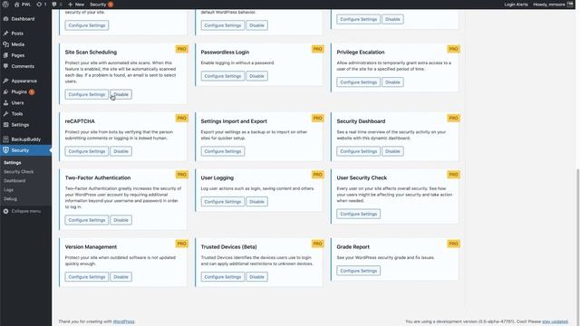Configure Settings for Settings Import and Export

point(223,151)
